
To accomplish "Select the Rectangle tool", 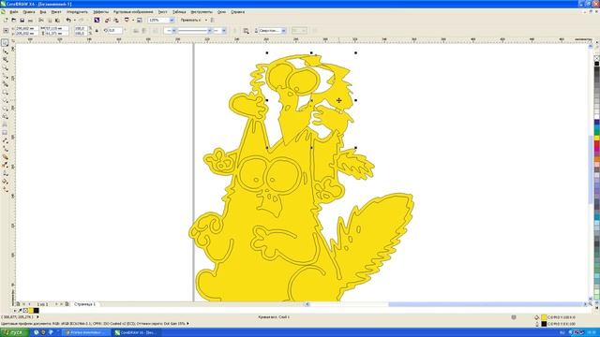I will tap(5, 92).
